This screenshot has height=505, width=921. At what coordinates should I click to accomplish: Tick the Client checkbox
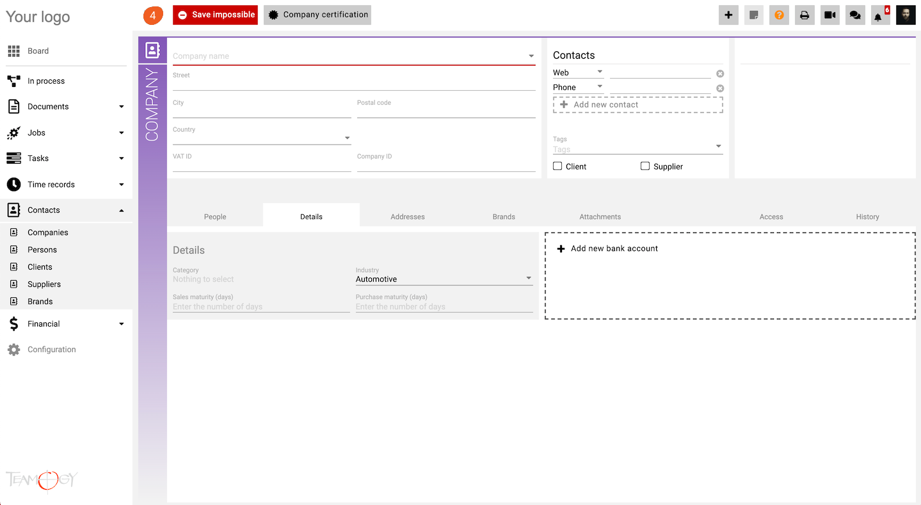[557, 166]
